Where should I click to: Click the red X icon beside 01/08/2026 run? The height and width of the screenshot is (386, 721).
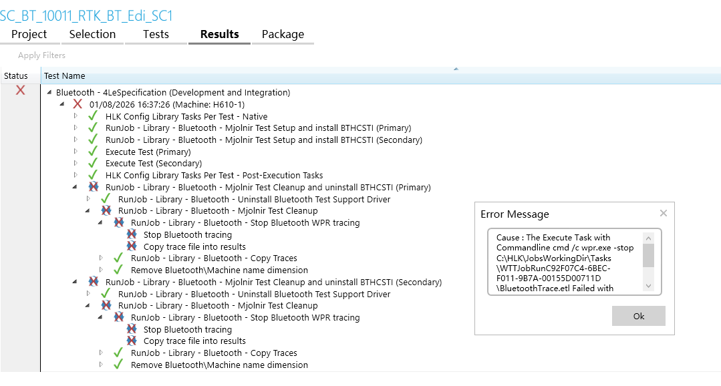[78, 104]
